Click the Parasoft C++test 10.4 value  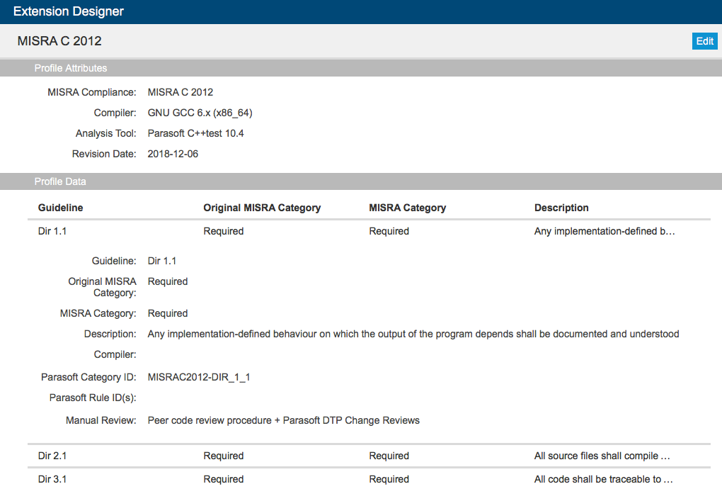coord(195,134)
